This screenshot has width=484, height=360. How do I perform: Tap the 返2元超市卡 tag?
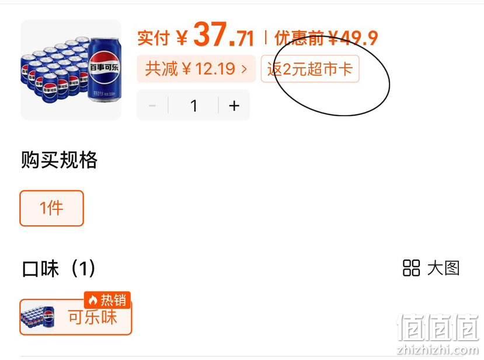point(310,68)
